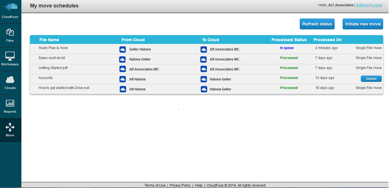Click 'Processed' status for Sales reort.xls.txt
This screenshot has height=188, width=390.
tap(289, 58)
